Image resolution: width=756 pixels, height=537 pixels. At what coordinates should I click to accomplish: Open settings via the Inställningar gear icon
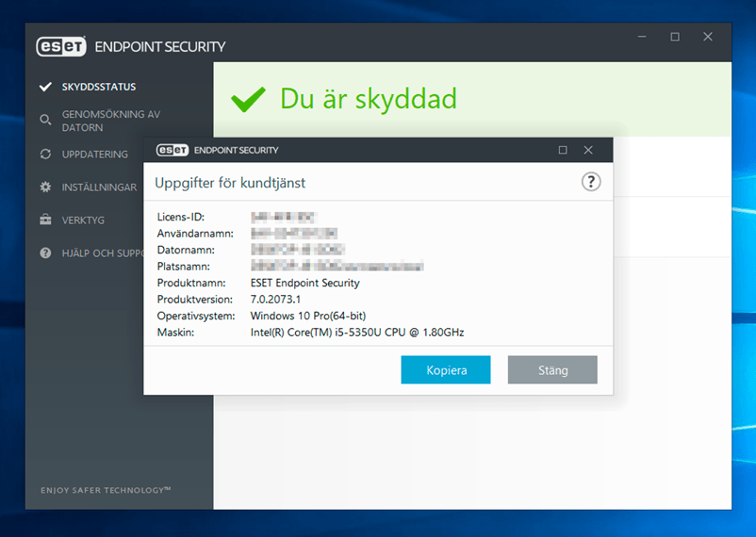tap(45, 187)
